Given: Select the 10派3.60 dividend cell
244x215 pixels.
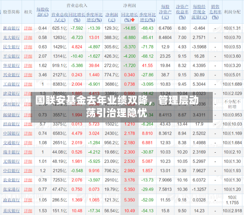Looking at the screenshot, I should [x=232, y=56].
